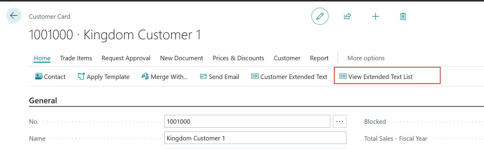
Task: Click the ellipsis button beside No. field
Action: tap(339, 121)
